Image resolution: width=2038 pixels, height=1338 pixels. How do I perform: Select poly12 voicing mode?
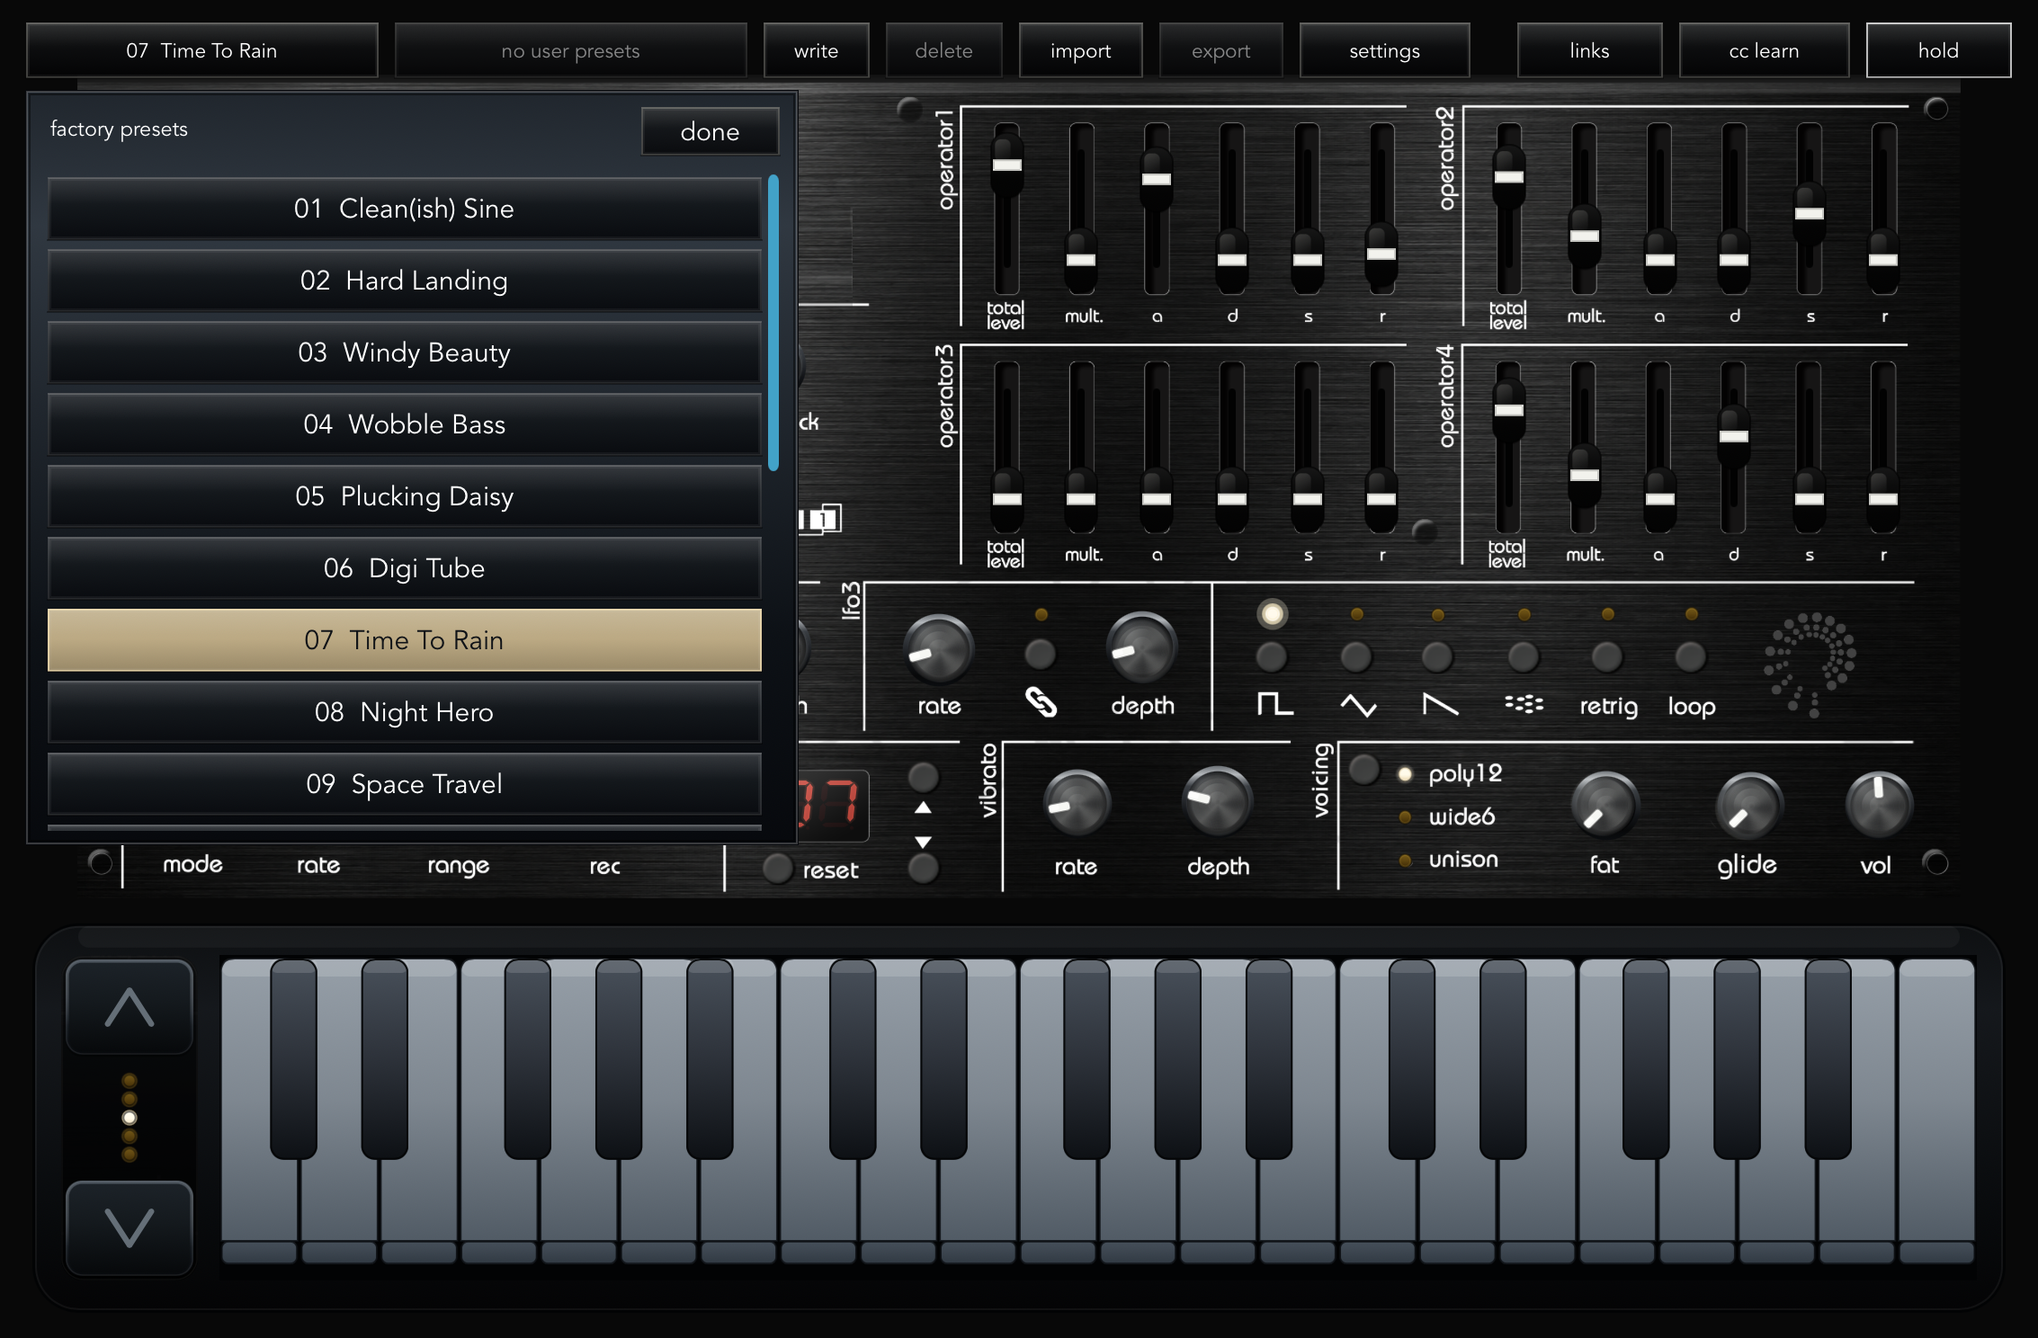(x=1464, y=773)
